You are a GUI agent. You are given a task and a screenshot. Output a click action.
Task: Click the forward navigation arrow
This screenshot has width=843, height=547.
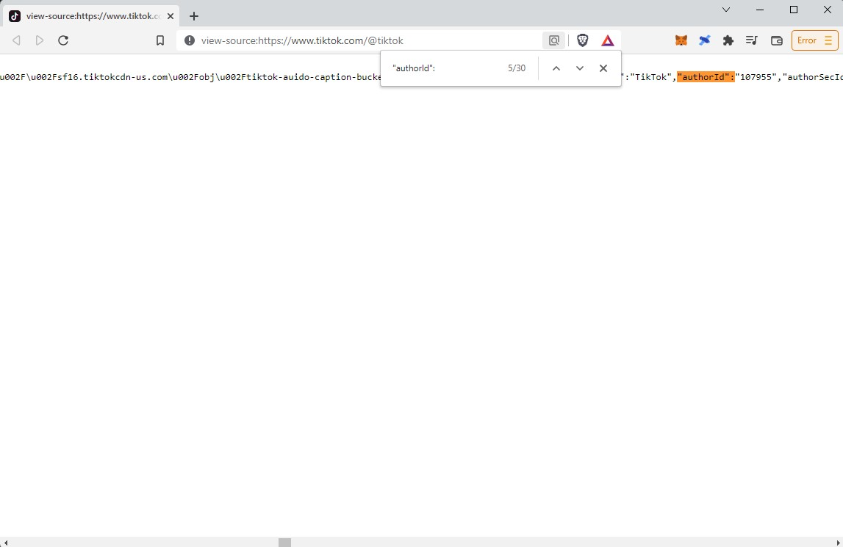pyautogui.click(x=39, y=40)
